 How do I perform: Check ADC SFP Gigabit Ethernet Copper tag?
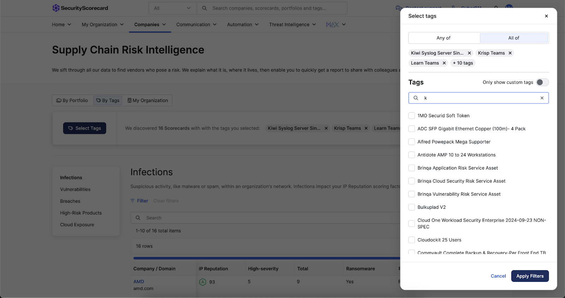411,129
